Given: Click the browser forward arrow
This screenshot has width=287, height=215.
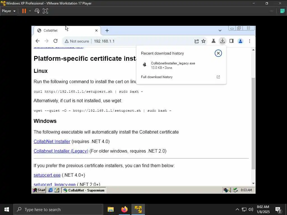Looking at the screenshot, I should pos(47,41).
